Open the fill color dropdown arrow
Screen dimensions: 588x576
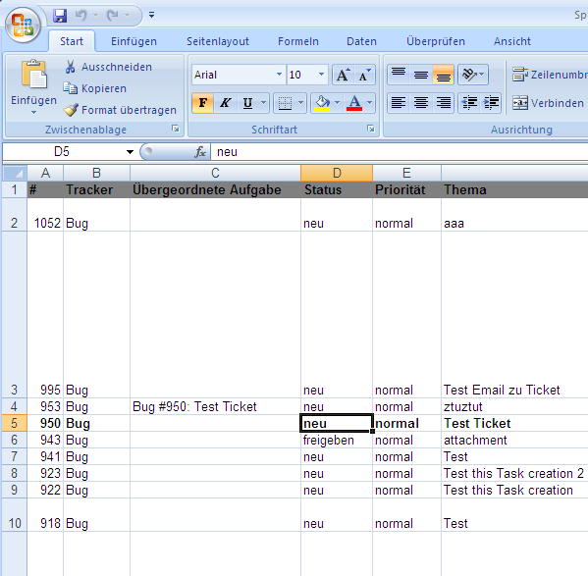[337, 103]
